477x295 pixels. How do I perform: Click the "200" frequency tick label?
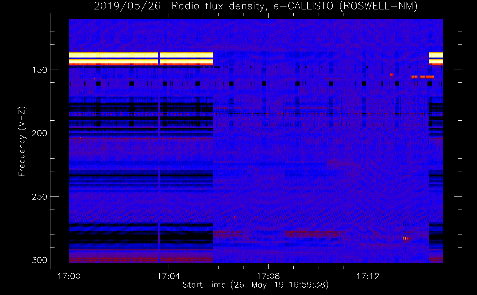click(x=40, y=133)
